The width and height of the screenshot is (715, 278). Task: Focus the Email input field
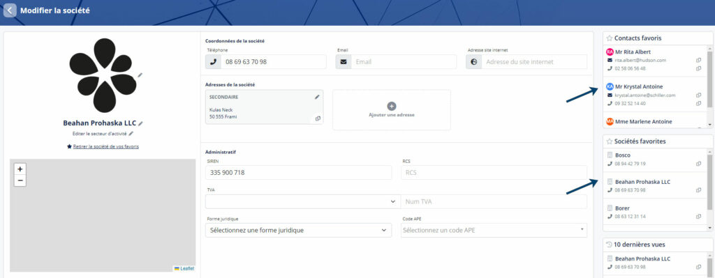pos(403,62)
